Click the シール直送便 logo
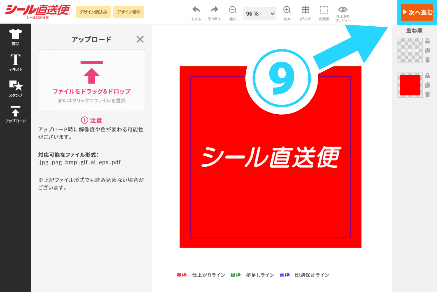 [x=38, y=11]
